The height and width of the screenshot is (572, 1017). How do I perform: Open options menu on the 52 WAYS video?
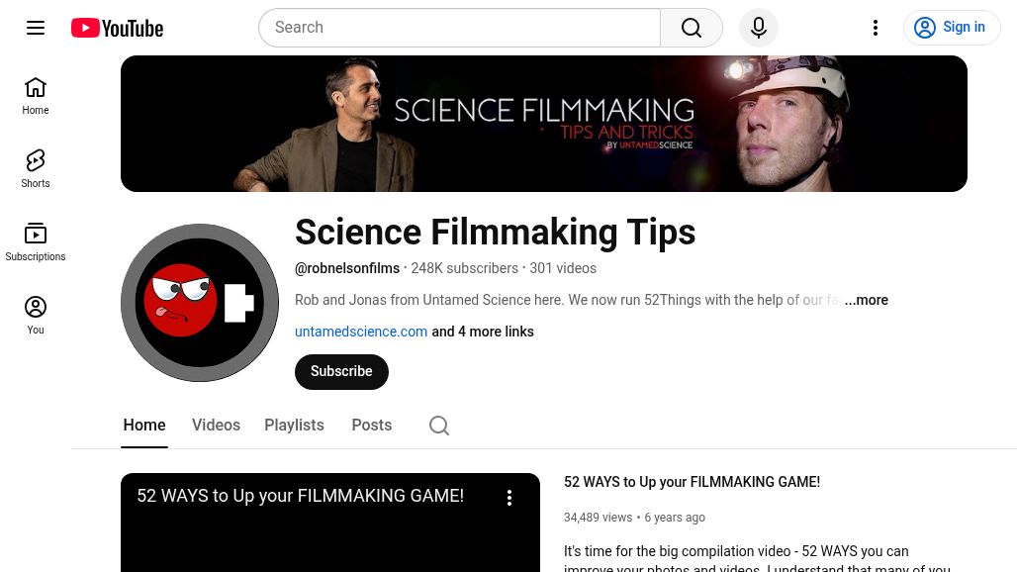pyautogui.click(x=509, y=497)
